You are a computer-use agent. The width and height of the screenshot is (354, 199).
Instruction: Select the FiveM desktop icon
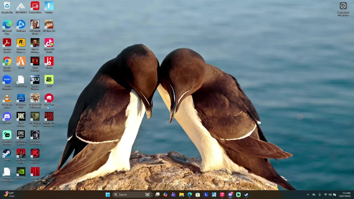[x=21, y=63]
